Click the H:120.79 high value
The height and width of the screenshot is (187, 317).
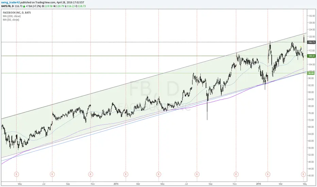59,6
